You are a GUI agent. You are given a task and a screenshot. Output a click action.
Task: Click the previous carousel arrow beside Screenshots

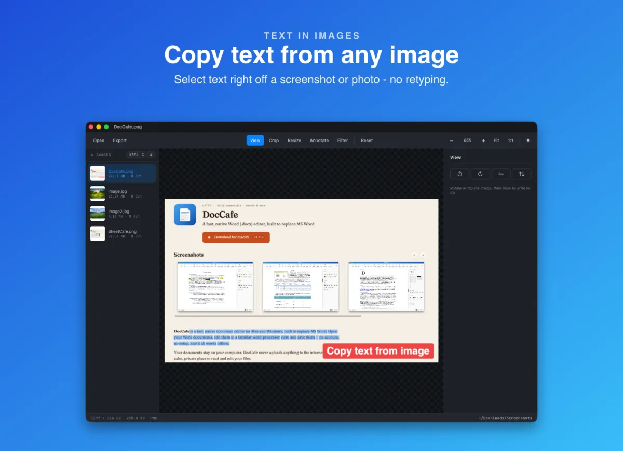point(414,255)
